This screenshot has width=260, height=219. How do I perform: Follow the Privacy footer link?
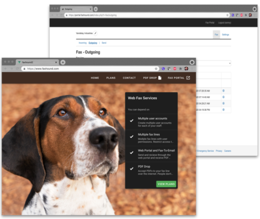219,151
